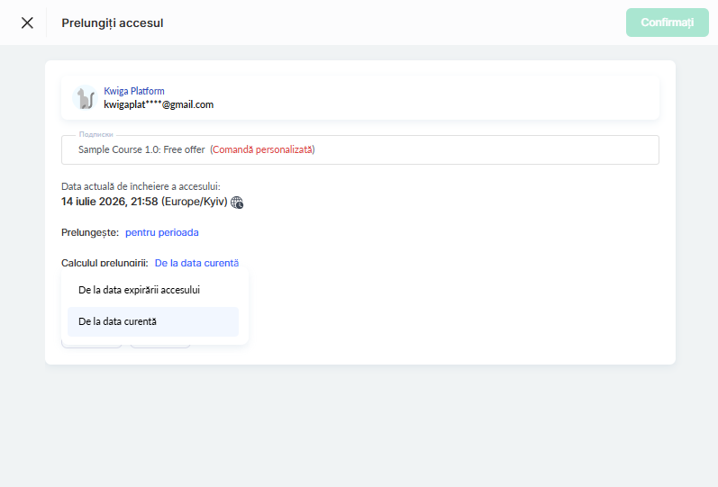Click the '(Europe/Kyiv)' timezone text
This screenshot has height=487, width=718.
(195, 202)
